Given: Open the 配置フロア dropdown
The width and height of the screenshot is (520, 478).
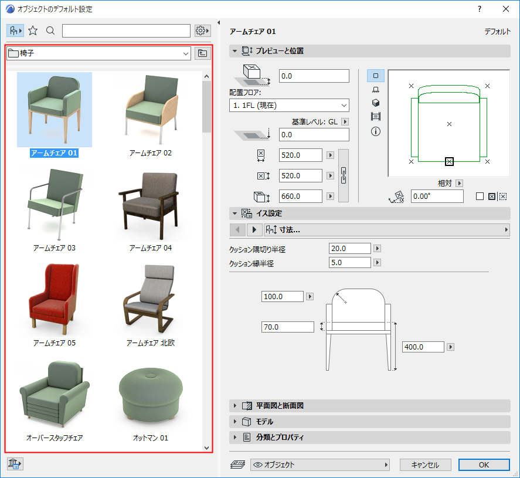Looking at the screenshot, I should point(289,106).
